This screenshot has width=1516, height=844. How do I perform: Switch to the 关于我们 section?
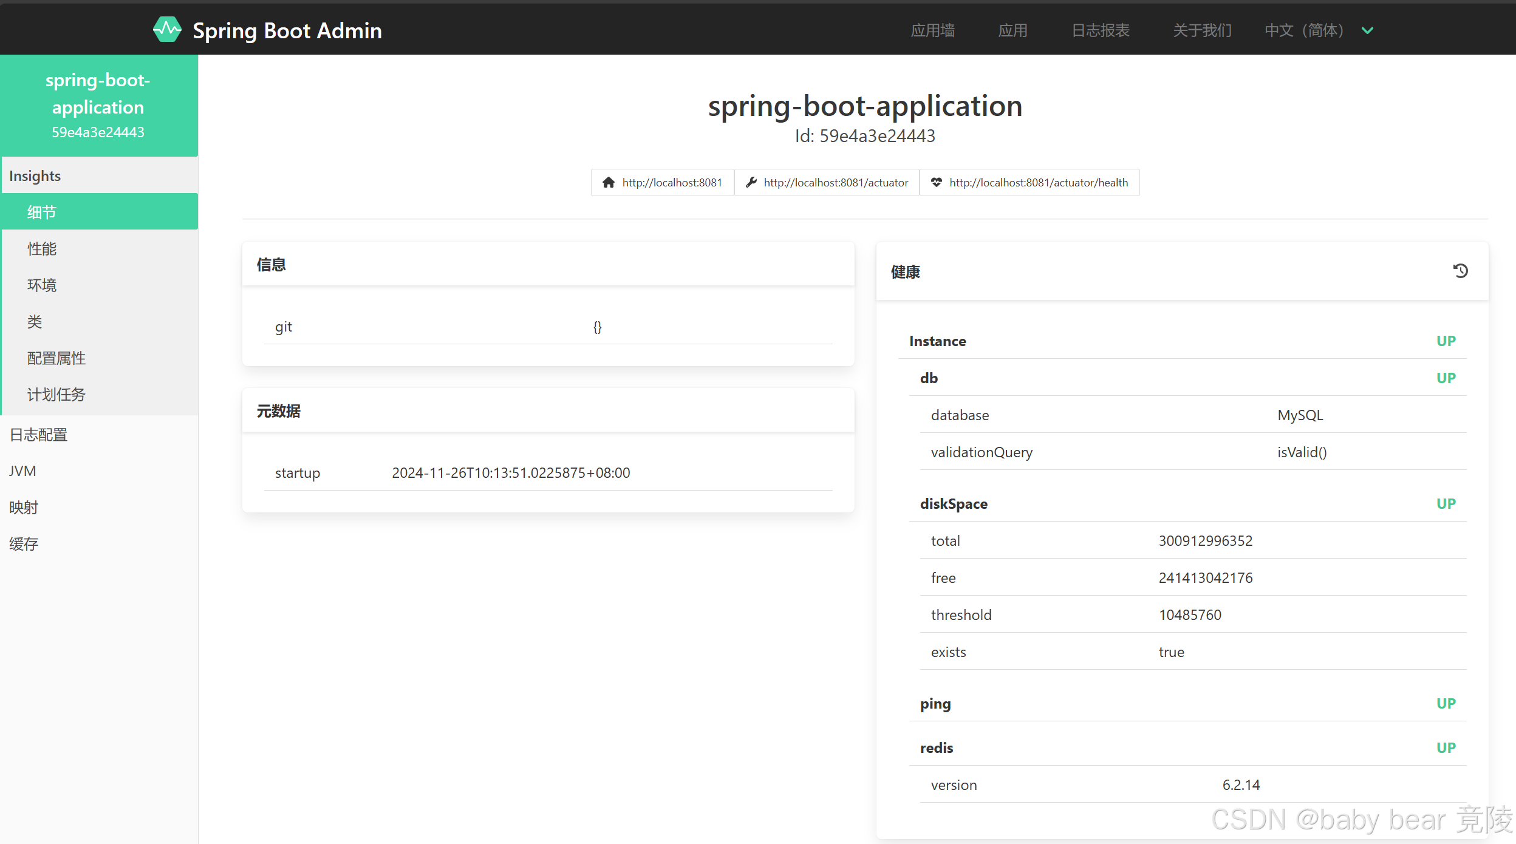click(x=1201, y=30)
